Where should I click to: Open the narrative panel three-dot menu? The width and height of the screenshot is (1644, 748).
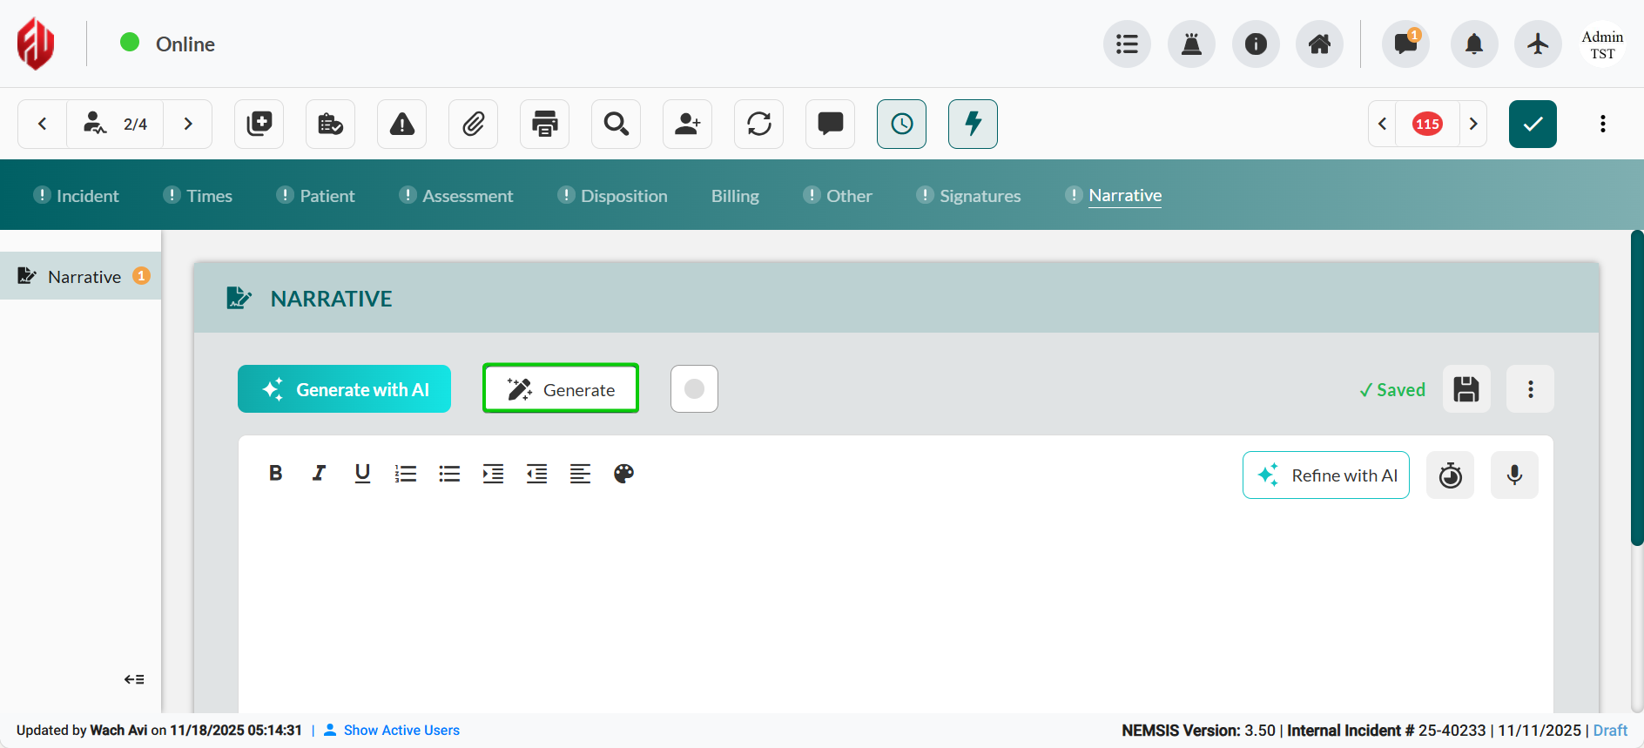(1530, 389)
